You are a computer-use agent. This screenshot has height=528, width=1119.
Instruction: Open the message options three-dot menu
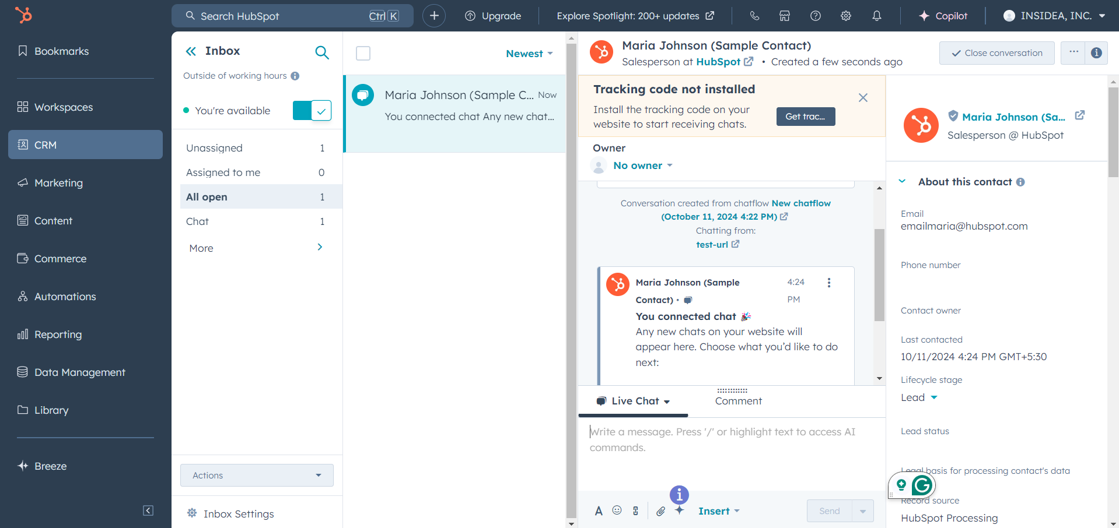click(x=828, y=283)
